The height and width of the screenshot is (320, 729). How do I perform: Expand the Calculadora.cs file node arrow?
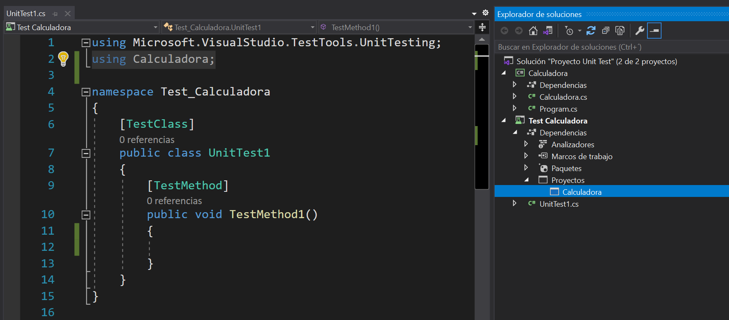pyautogui.click(x=515, y=96)
